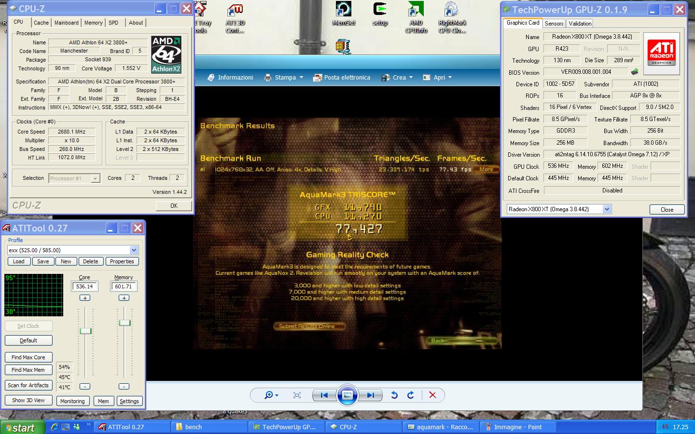695x434 pixels.
Task: Click Find Max Core in ATITool
Action: click(28, 357)
